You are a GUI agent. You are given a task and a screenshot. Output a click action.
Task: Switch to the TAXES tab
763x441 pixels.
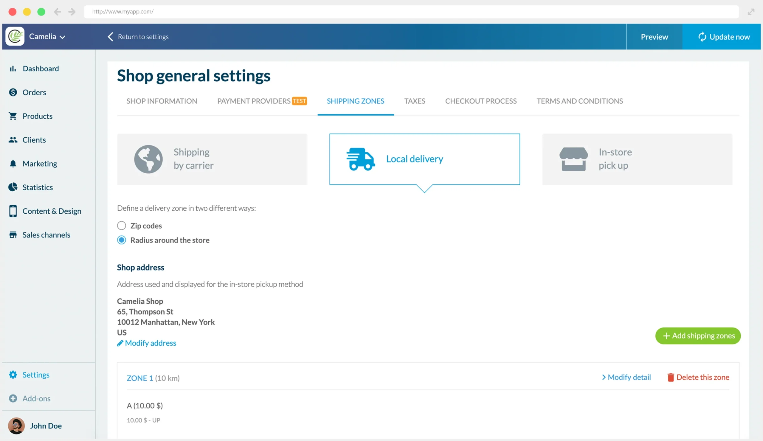(415, 101)
